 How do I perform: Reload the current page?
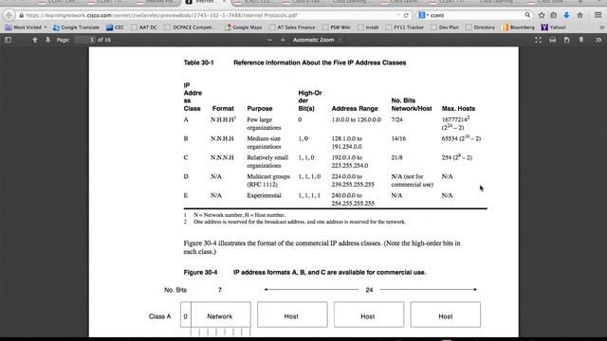[406, 15]
